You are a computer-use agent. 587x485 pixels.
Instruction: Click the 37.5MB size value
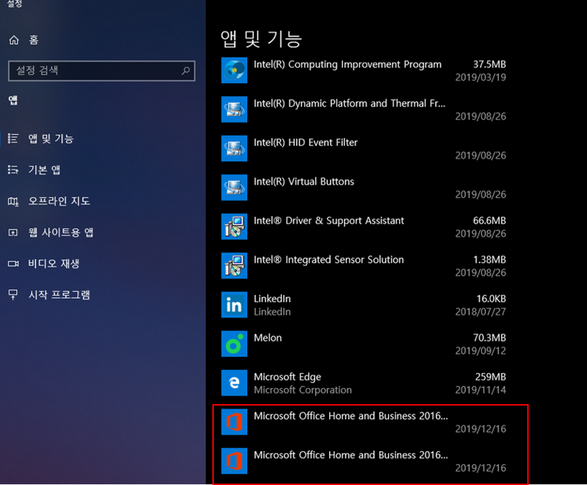tap(489, 65)
